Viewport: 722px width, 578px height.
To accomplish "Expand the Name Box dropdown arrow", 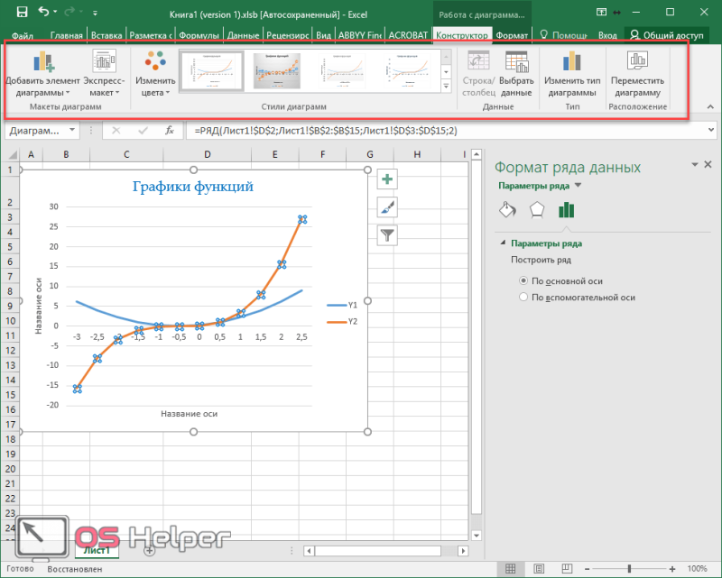I will coord(72,130).
